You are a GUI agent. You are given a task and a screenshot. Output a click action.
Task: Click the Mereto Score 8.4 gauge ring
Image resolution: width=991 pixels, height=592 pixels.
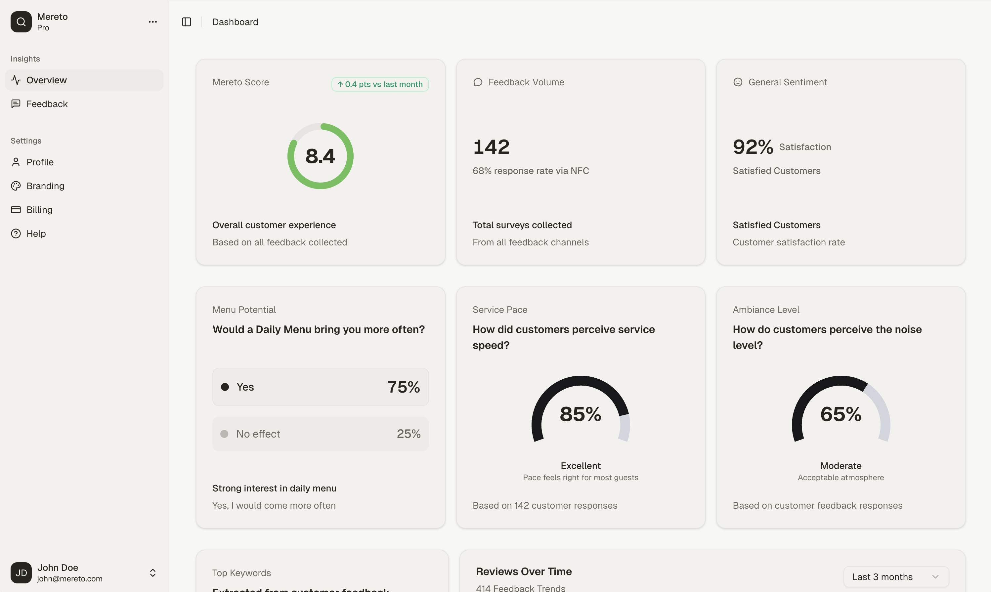click(321, 155)
